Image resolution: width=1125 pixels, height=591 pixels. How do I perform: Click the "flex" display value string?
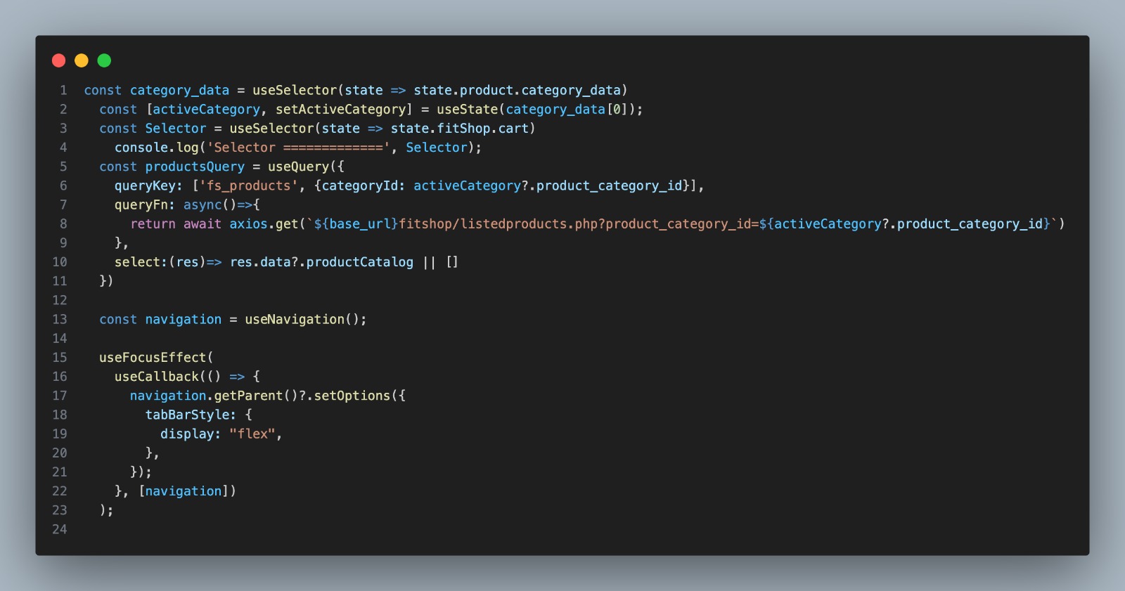pos(252,434)
